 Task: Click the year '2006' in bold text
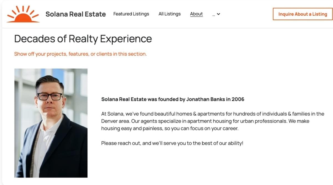click(x=238, y=99)
